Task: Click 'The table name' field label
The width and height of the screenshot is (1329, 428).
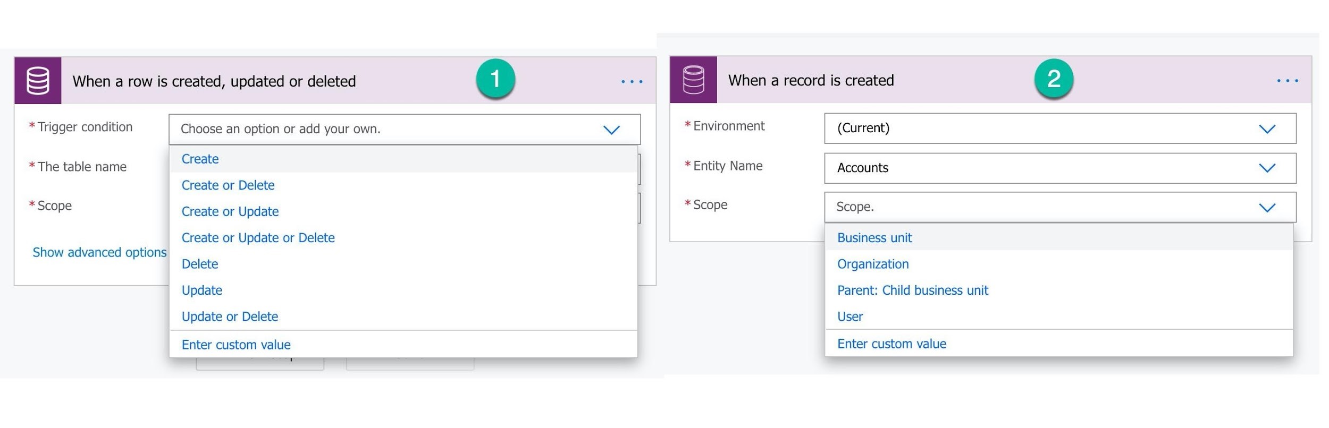Action: click(82, 167)
